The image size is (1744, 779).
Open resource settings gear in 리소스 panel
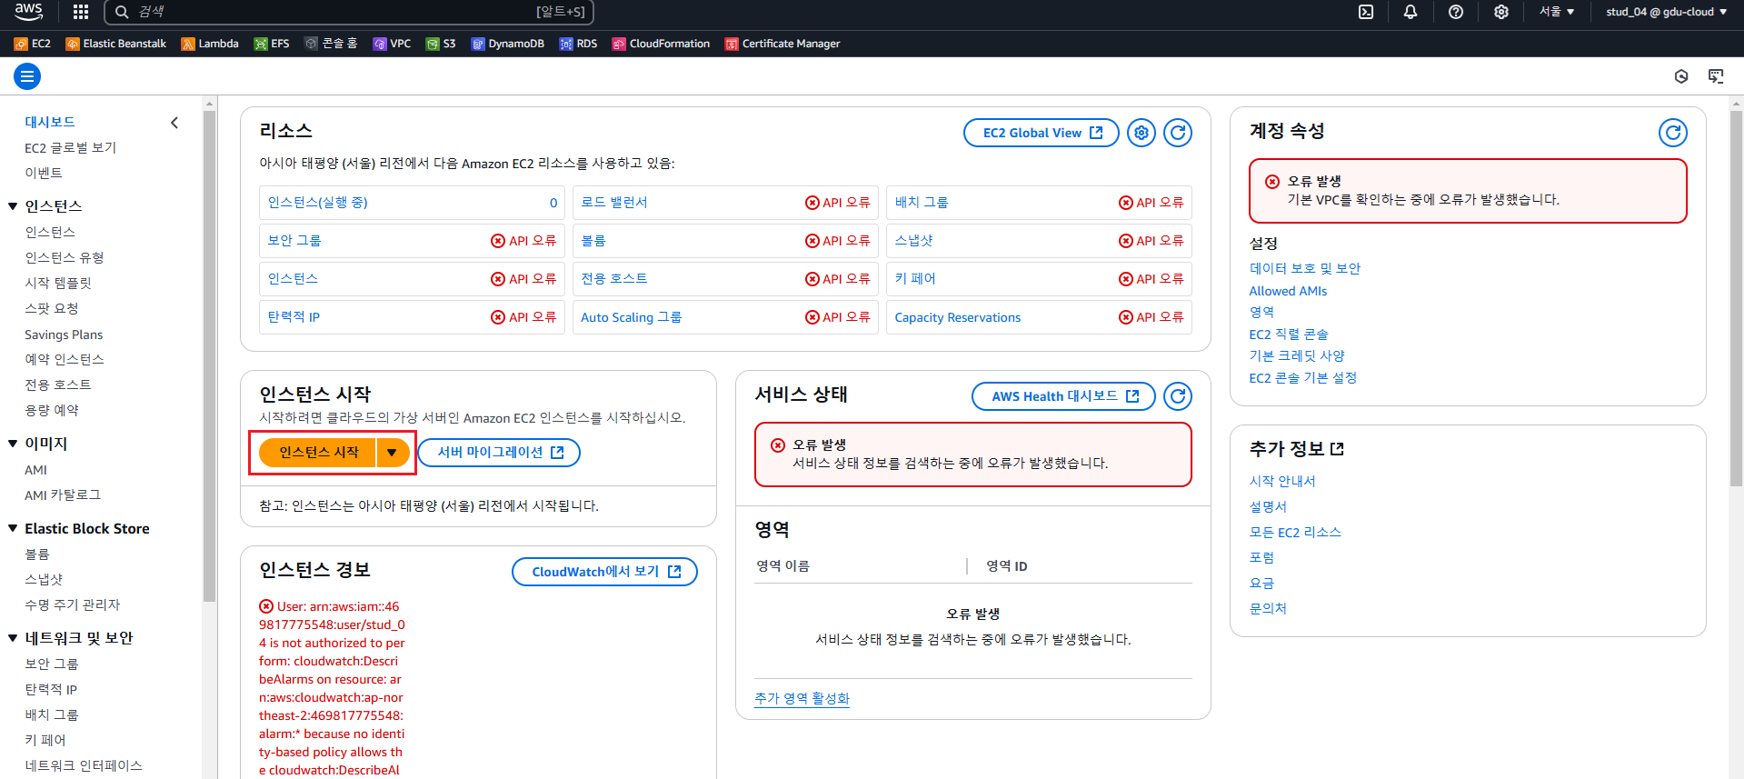(1141, 133)
